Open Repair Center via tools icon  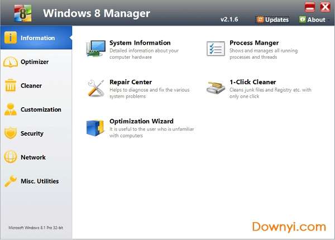95,88
